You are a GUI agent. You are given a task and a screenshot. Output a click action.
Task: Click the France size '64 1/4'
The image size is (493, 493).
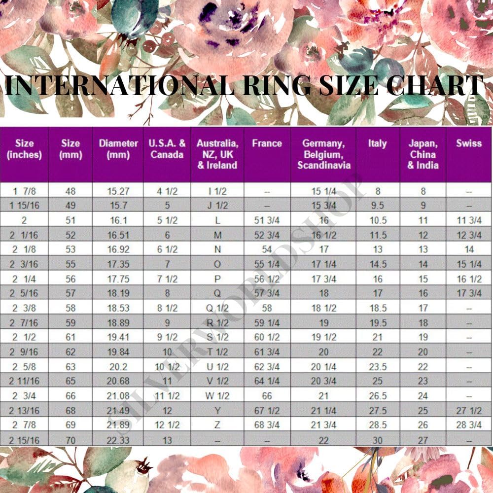[x=267, y=381]
